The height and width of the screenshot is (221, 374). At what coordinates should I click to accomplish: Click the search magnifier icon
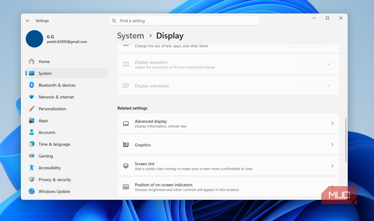pyautogui.click(x=114, y=21)
